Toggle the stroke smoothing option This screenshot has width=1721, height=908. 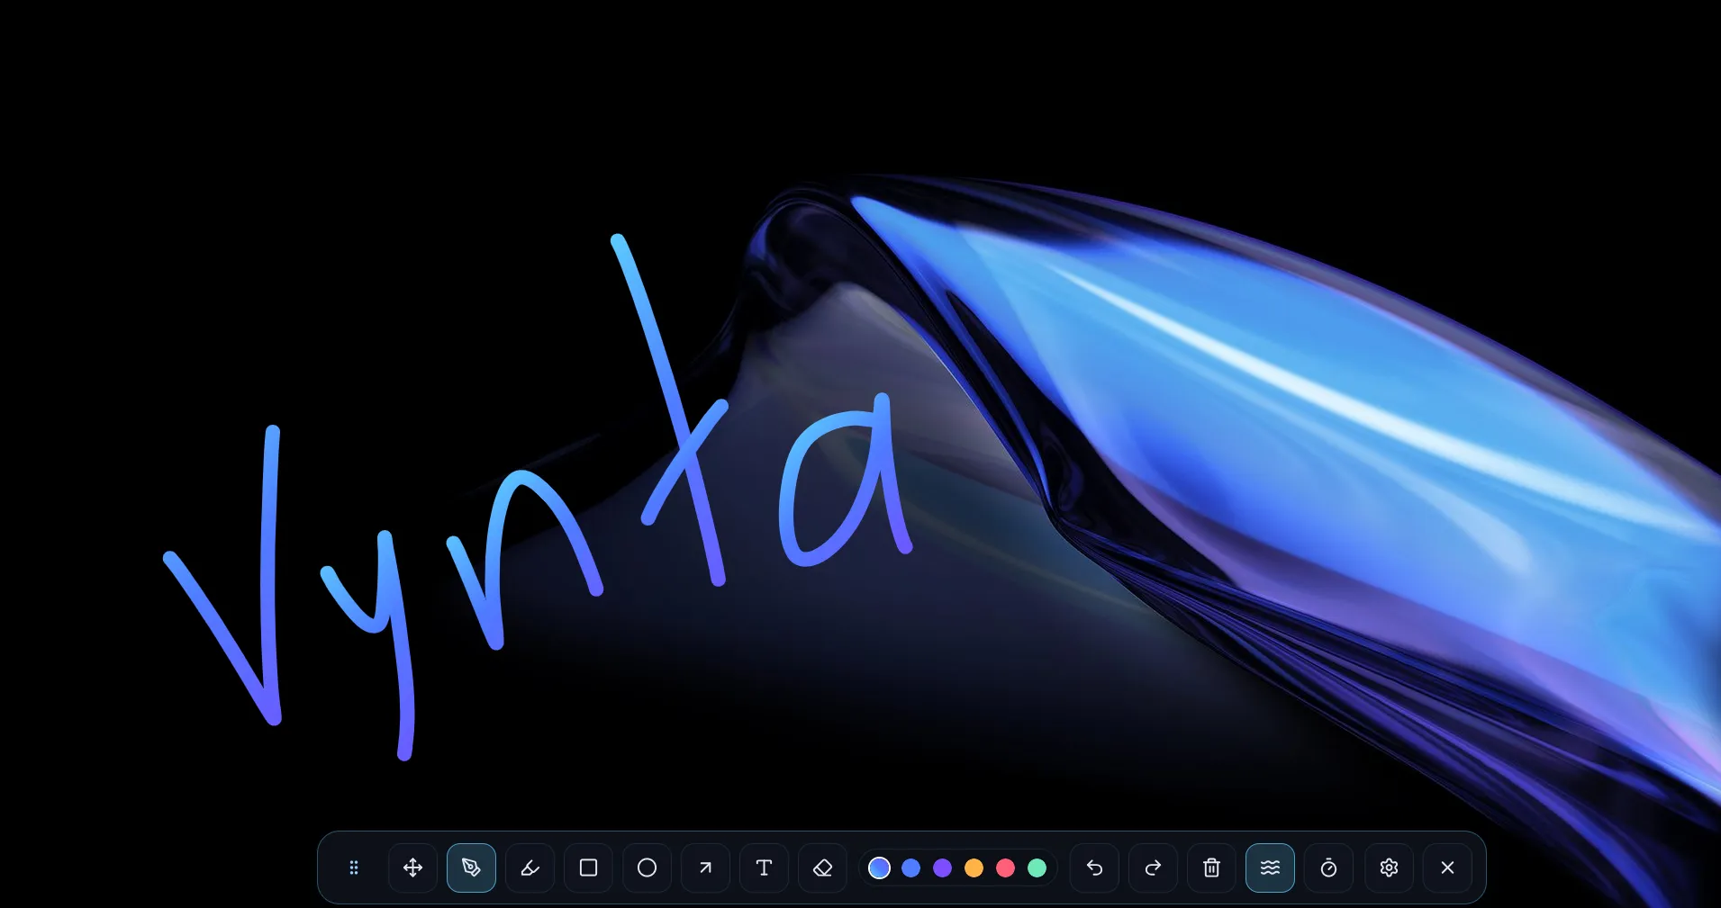[x=1270, y=868]
